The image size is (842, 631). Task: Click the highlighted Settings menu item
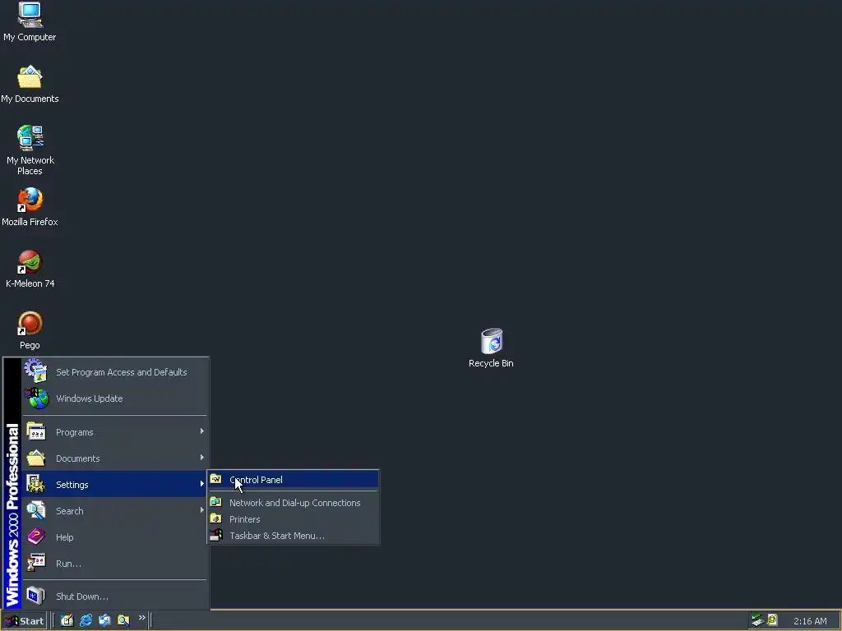pyautogui.click(x=115, y=485)
